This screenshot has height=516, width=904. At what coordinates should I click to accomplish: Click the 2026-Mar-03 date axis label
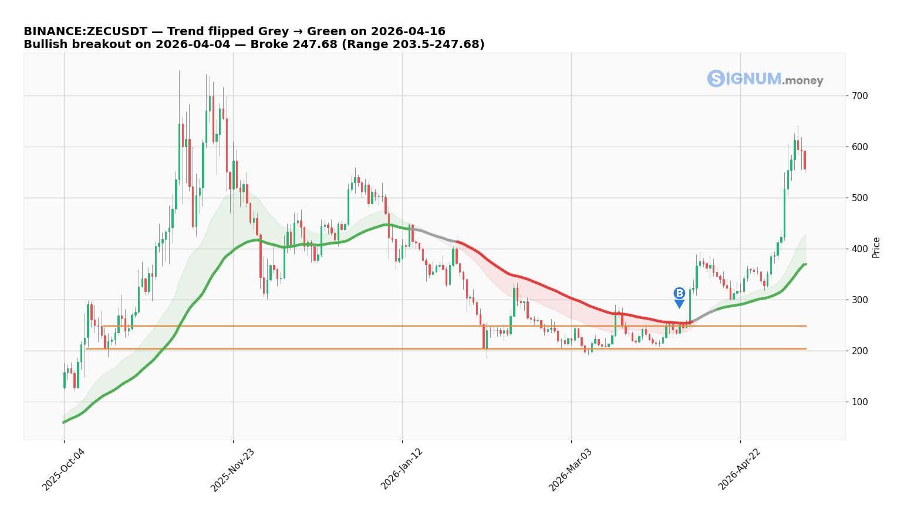point(570,470)
